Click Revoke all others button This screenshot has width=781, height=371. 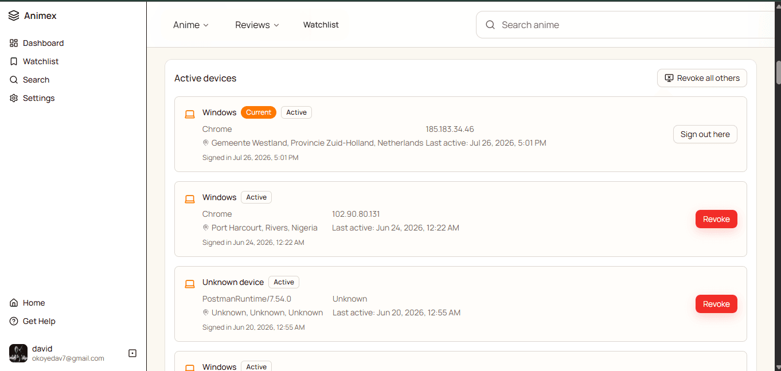tap(702, 78)
